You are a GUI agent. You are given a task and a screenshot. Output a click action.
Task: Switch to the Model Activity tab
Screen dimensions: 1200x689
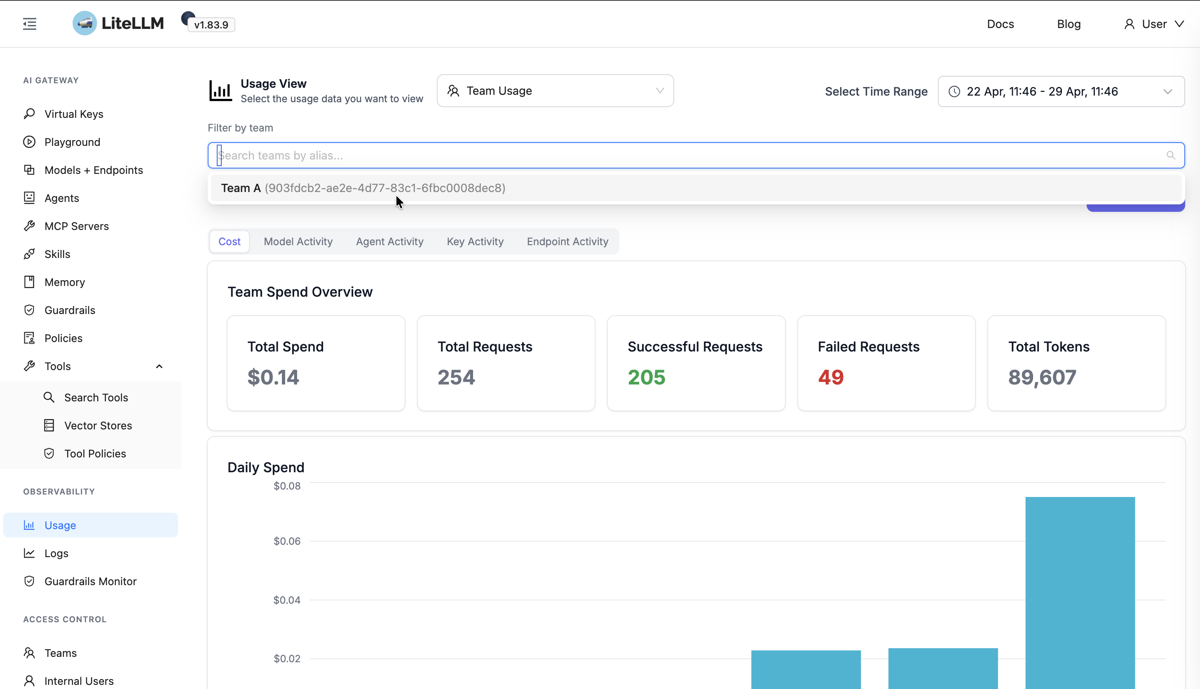(298, 241)
